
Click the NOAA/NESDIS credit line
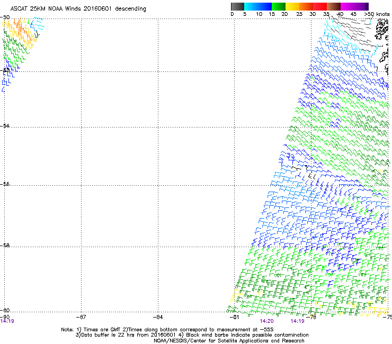tap(229, 341)
